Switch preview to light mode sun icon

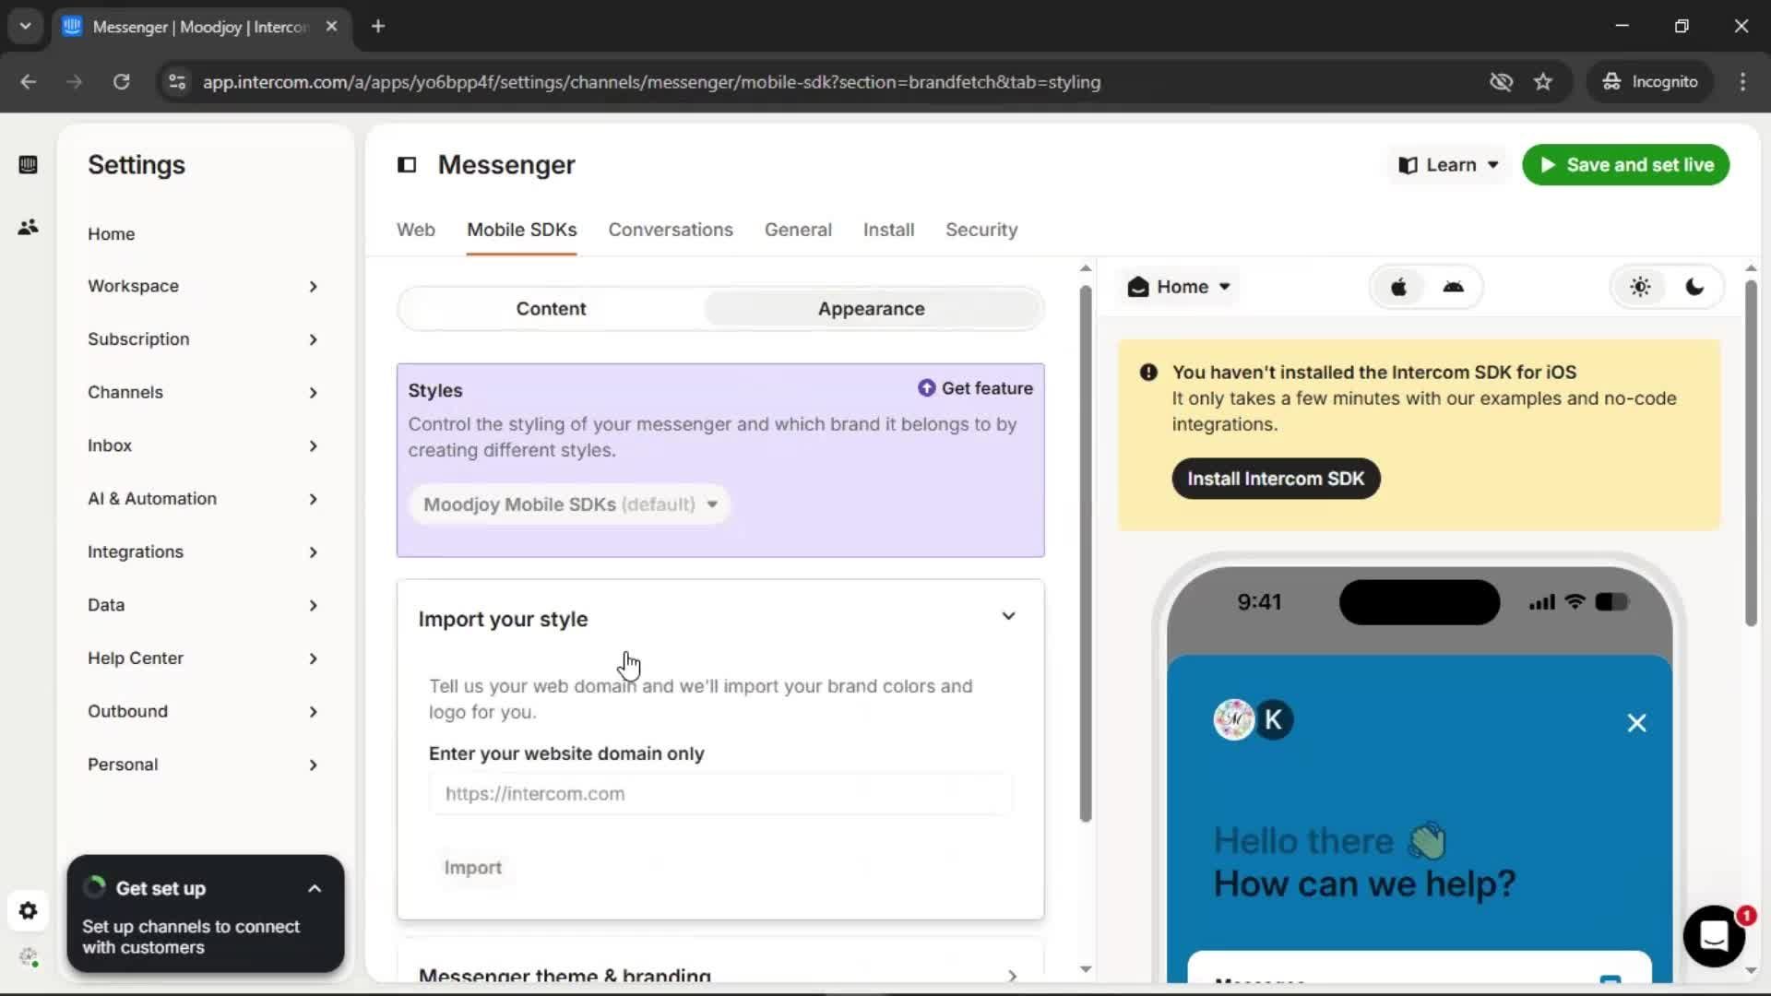coord(1640,287)
